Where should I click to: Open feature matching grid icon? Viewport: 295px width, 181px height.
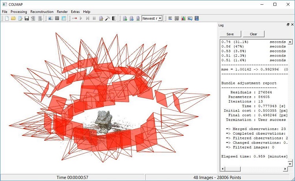coord(57,18)
